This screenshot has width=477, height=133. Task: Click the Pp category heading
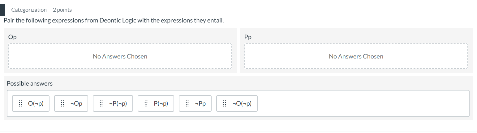248,37
